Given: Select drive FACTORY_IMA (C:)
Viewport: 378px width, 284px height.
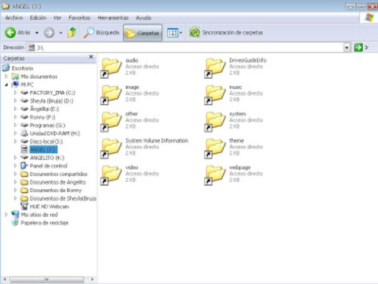Looking at the screenshot, I should (53, 93).
